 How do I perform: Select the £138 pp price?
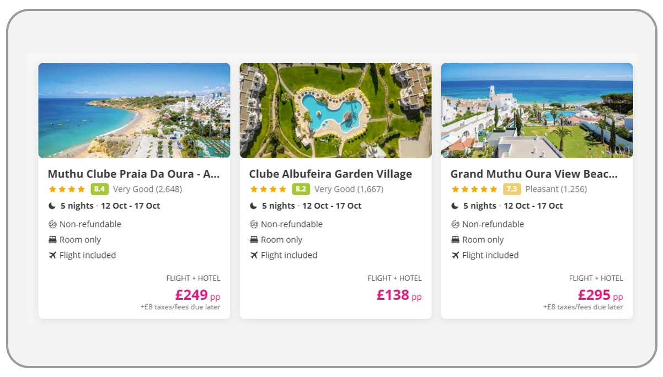pyautogui.click(x=399, y=295)
